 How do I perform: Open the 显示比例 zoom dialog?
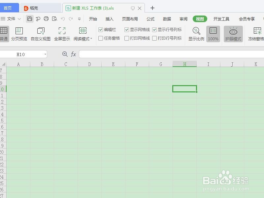pos(196,33)
